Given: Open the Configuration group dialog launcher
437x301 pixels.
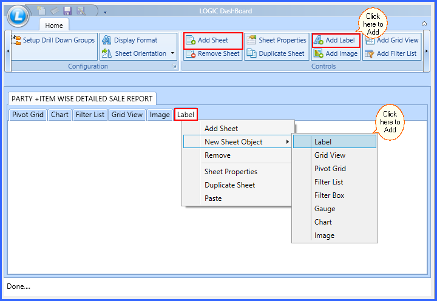Looking at the screenshot, I should 174,66.
